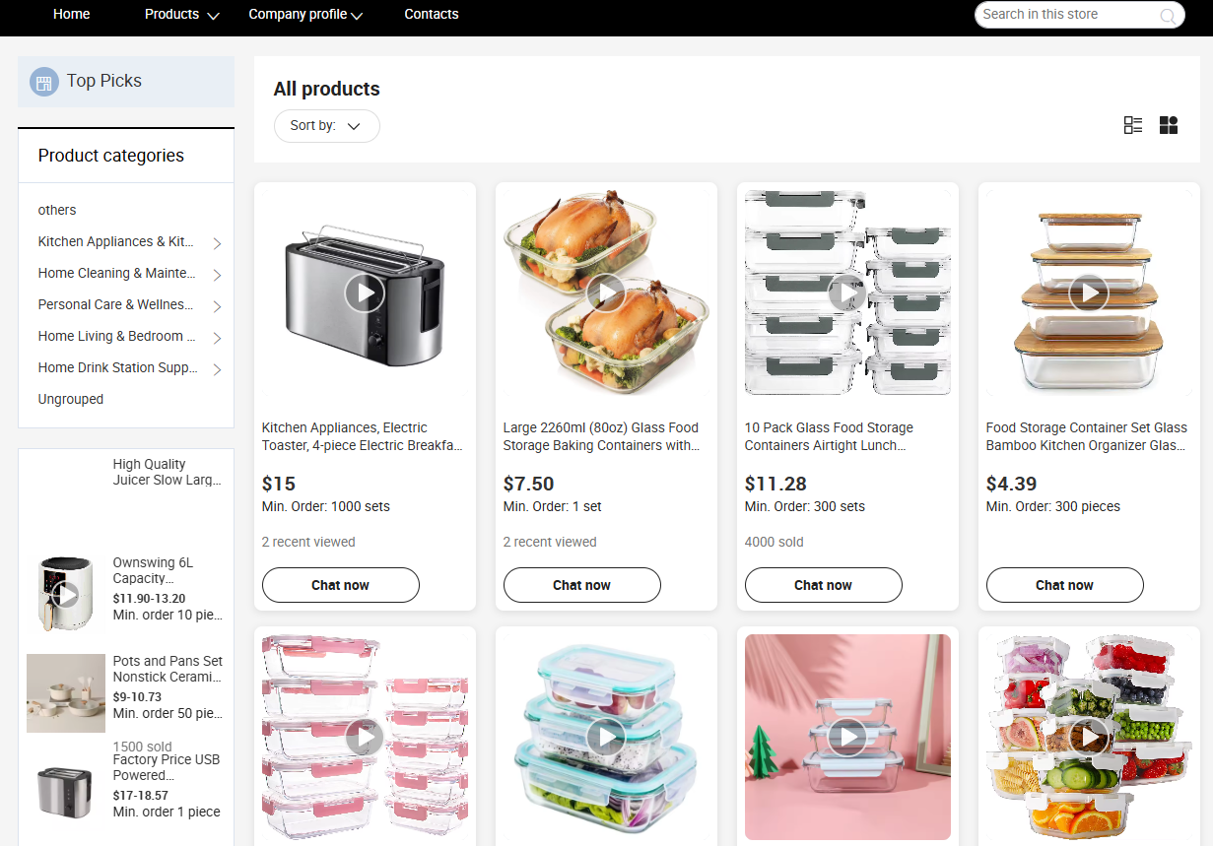Image resolution: width=1213 pixels, height=846 pixels.
Task: Go to the Home page
Action: point(72,14)
